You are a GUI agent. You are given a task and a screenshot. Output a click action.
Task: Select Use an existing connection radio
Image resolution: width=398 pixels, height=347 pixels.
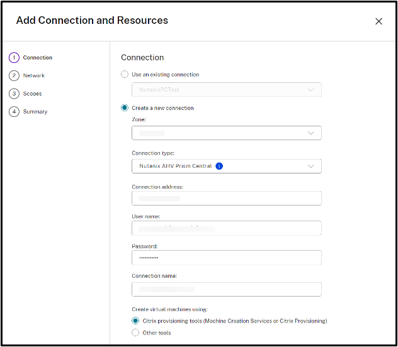[x=125, y=74]
